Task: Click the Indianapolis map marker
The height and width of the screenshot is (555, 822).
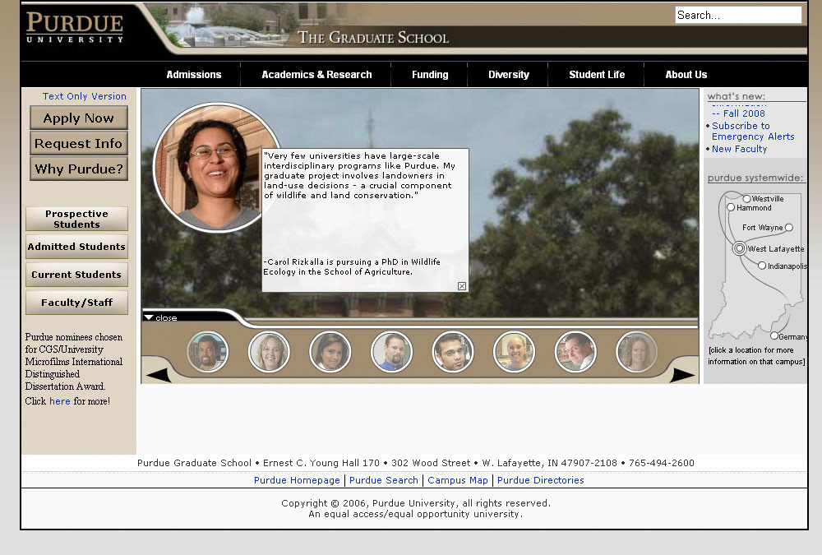Action: [762, 266]
